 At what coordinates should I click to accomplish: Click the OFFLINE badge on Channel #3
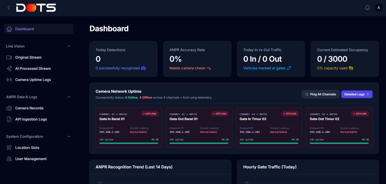(x=290, y=114)
